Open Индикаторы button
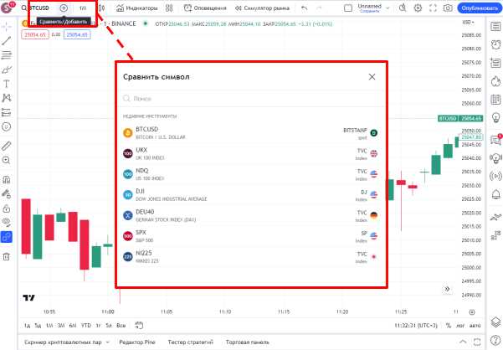The image size is (503, 350). (137, 8)
